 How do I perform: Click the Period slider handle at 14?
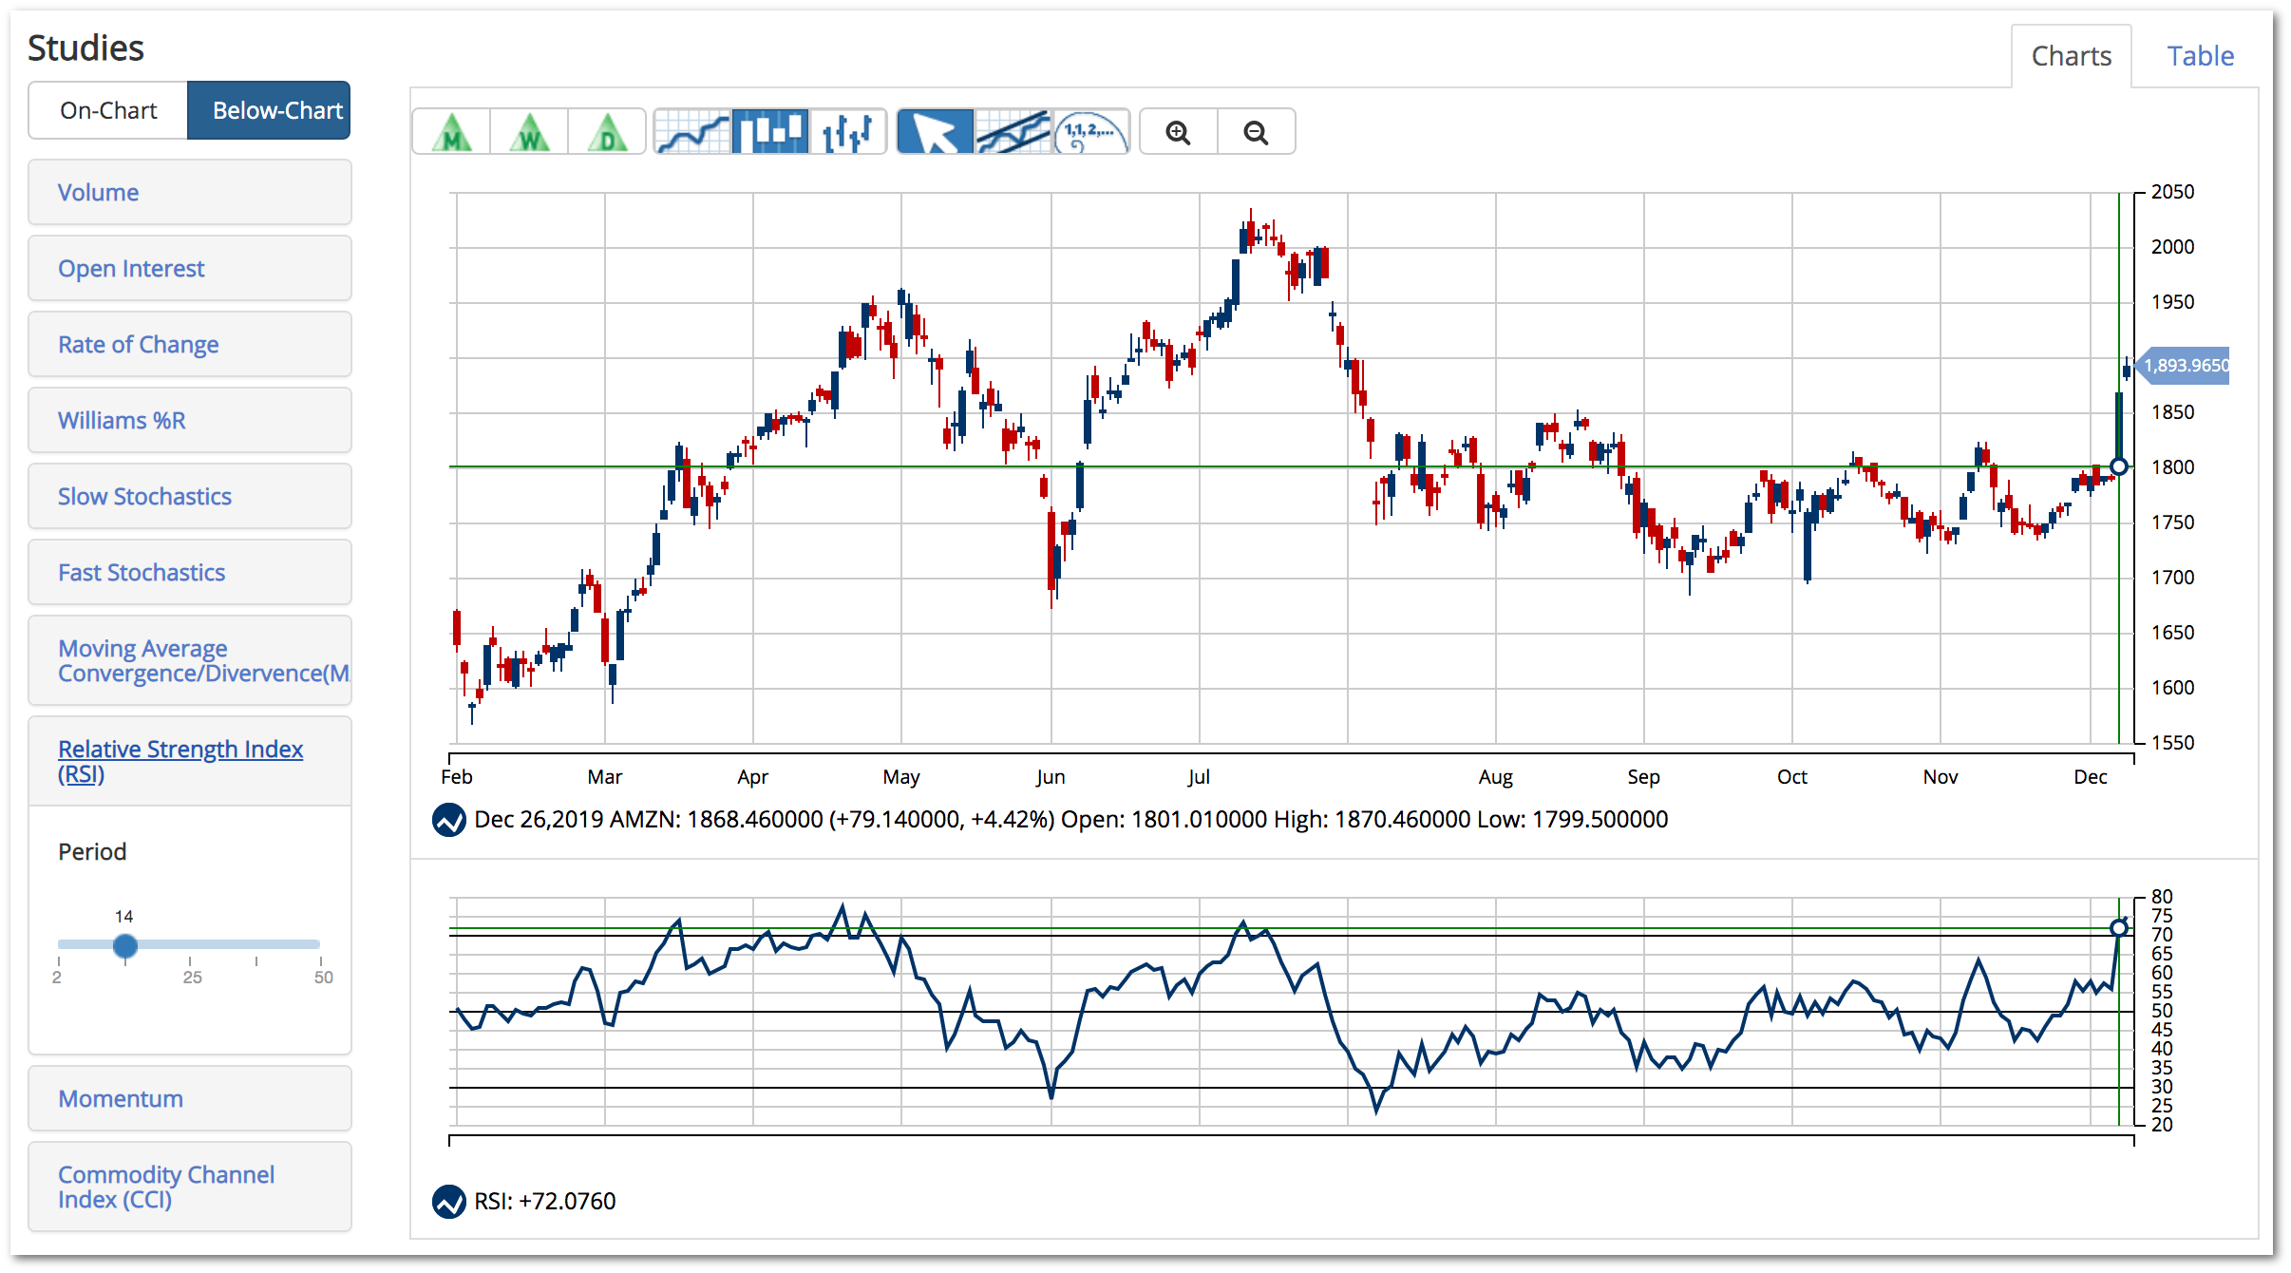point(124,945)
